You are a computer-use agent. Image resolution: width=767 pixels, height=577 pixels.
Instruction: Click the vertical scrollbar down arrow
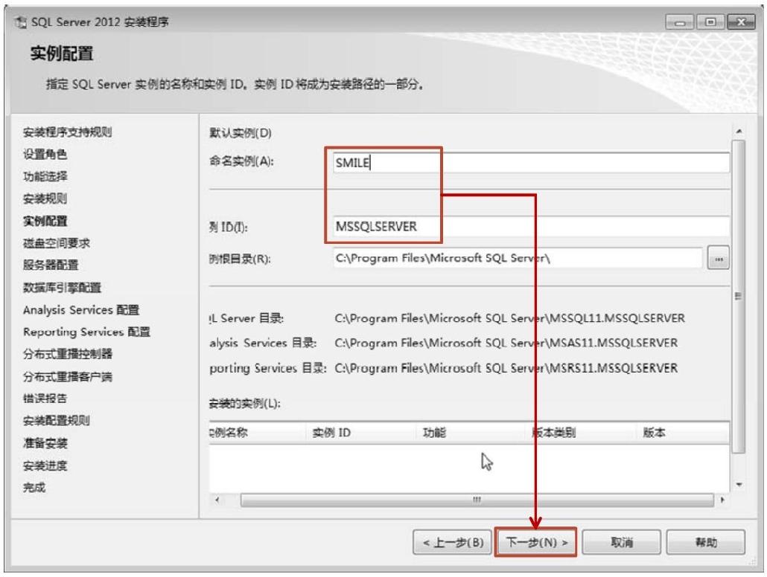click(x=739, y=485)
